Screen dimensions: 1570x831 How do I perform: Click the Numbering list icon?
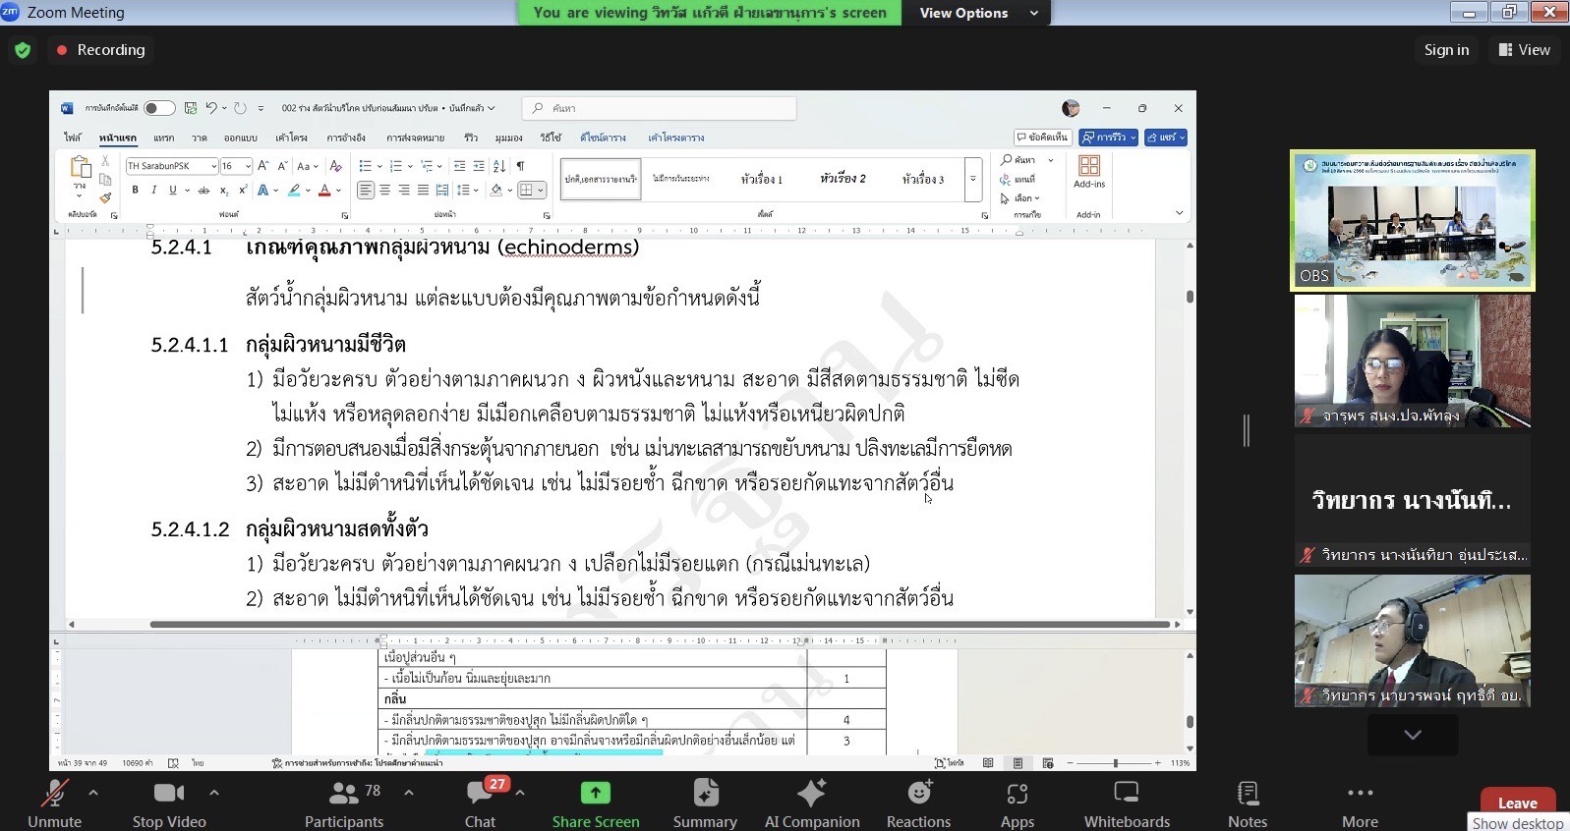[395, 166]
